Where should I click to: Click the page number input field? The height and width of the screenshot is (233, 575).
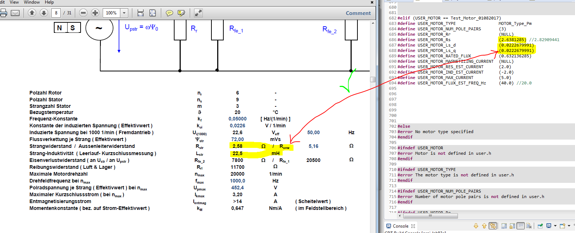[56, 13]
